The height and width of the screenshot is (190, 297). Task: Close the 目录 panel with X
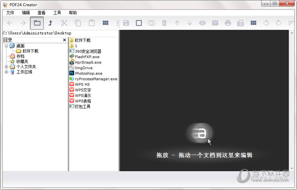(64, 40)
